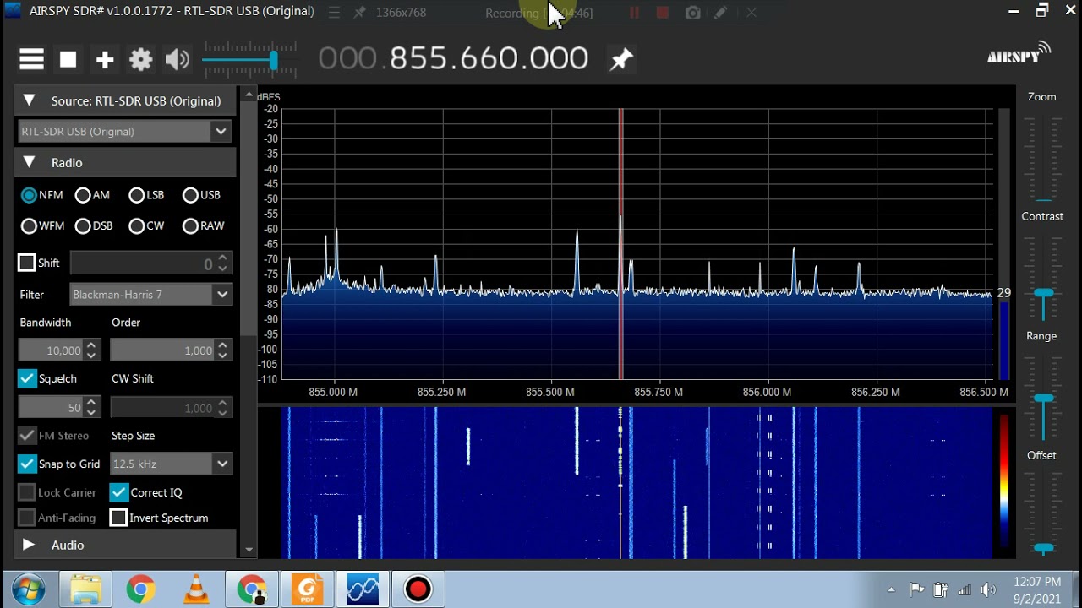Open the screen recorder taskbar icon
The image size is (1082, 608).
pos(418,589)
